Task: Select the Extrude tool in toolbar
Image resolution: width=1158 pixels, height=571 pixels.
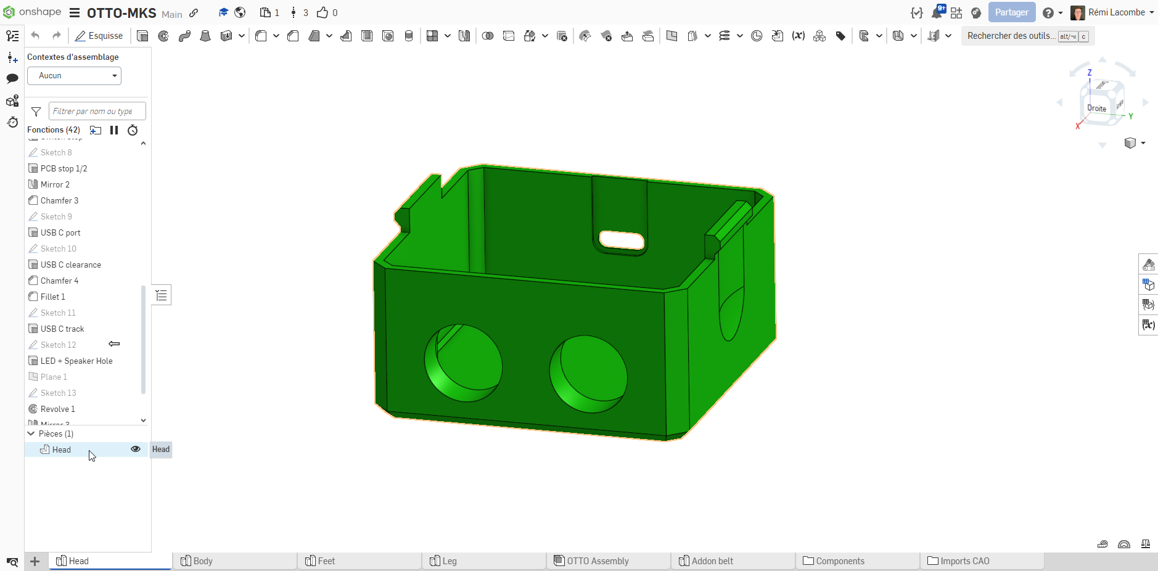Action: pyautogui.click(x=142, y=36)
